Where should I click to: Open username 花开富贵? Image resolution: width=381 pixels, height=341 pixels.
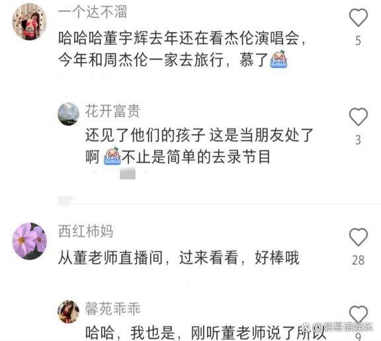(x=112, y=111)
